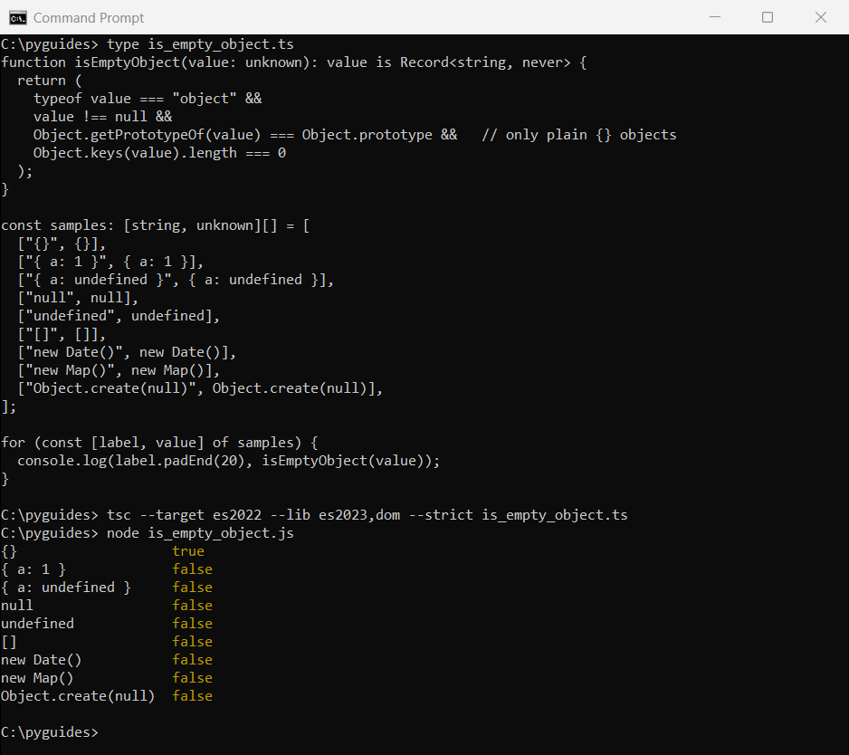Click the '["{ a: 1 }", { a: 1 }],' sample line
Viewport: 849px width, 755px height.
[x=110, y=262]
